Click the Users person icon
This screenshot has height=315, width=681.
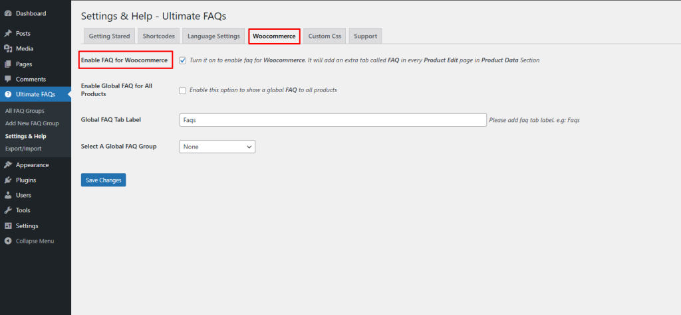click(x=8, y=195)
